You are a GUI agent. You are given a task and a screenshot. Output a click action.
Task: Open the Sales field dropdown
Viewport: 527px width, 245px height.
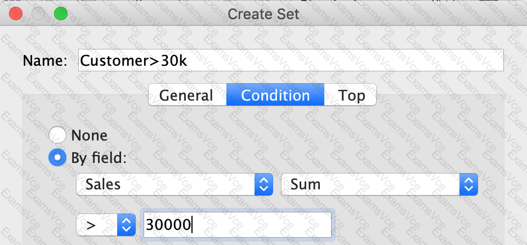coord(175,184)
